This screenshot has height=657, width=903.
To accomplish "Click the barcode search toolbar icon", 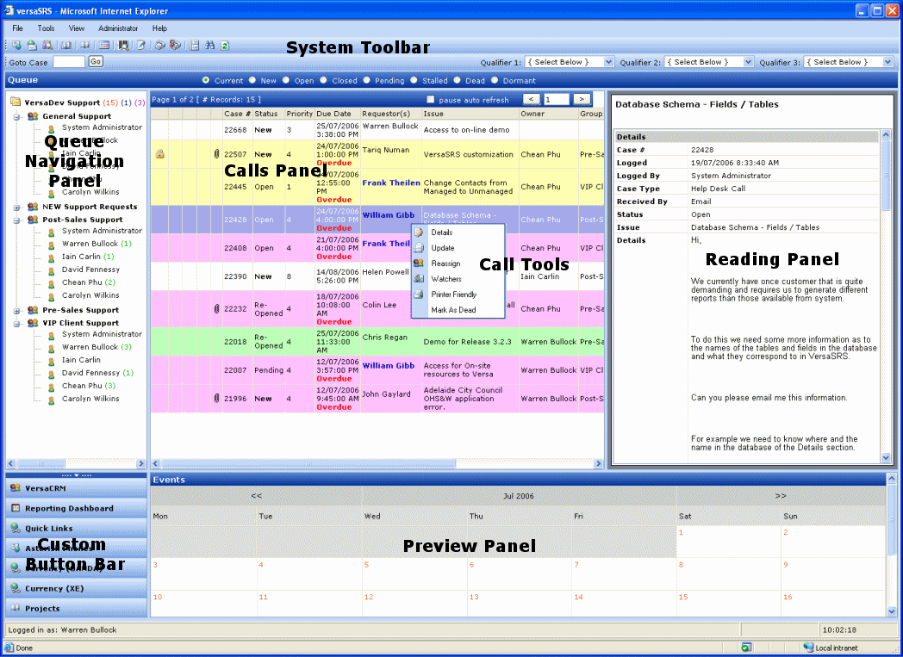I will (123, 45).
